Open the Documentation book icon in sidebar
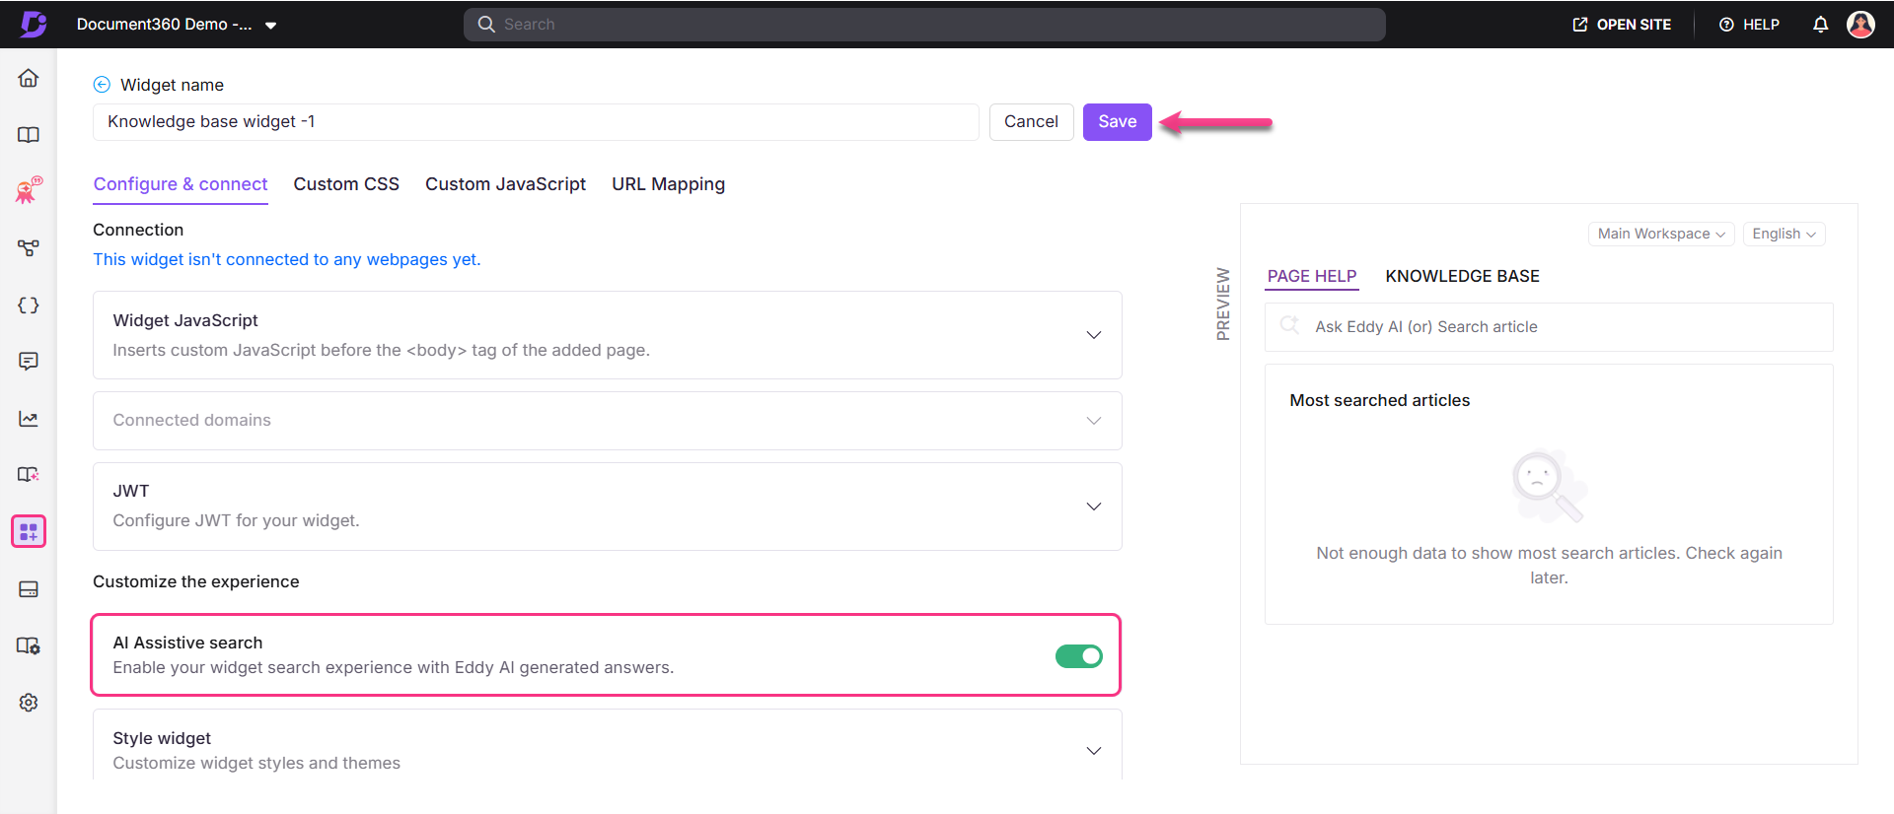Image resolution: width=1894 pixels, height=814 pixels. coord(29,135)
